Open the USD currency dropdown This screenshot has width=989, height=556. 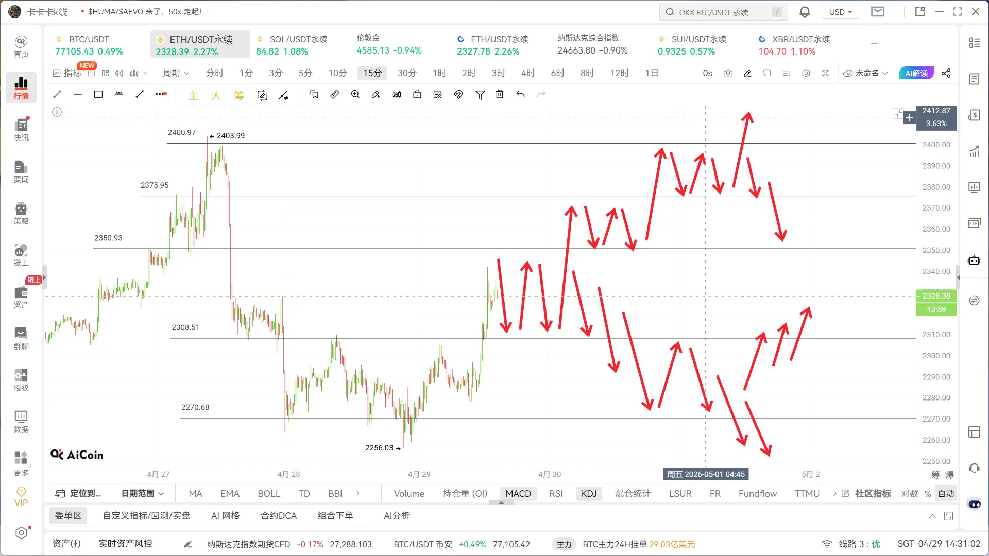(x=840, y=12)
